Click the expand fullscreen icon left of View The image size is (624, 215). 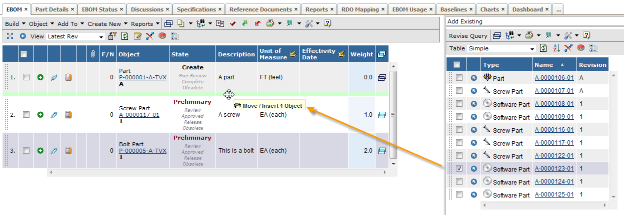(9, 36)
